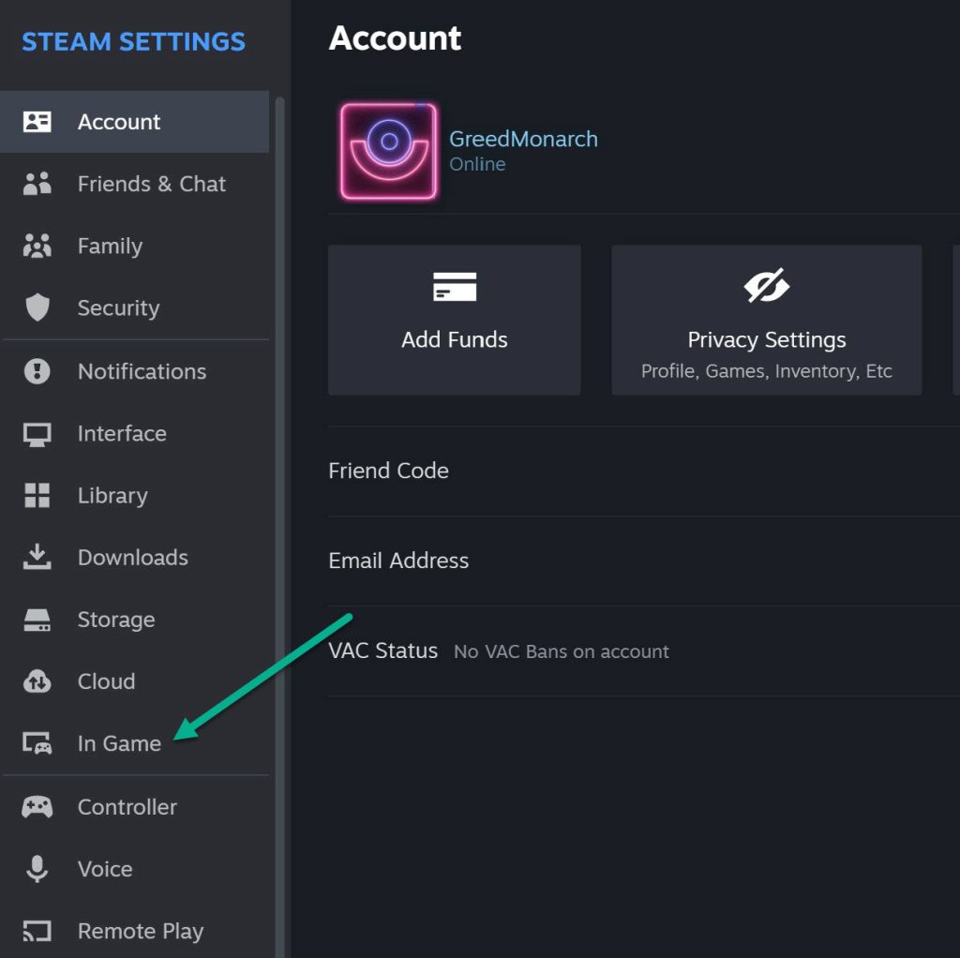Viewport: 960px width, 958px height.
Task: Click the Add Funds button
Action: click(454, 319)
